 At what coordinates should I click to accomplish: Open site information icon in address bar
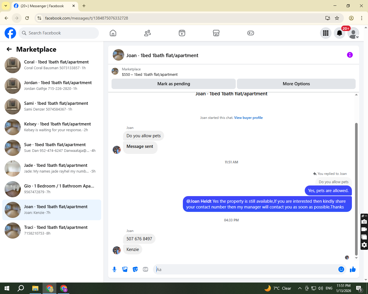(x=39, y=18)
